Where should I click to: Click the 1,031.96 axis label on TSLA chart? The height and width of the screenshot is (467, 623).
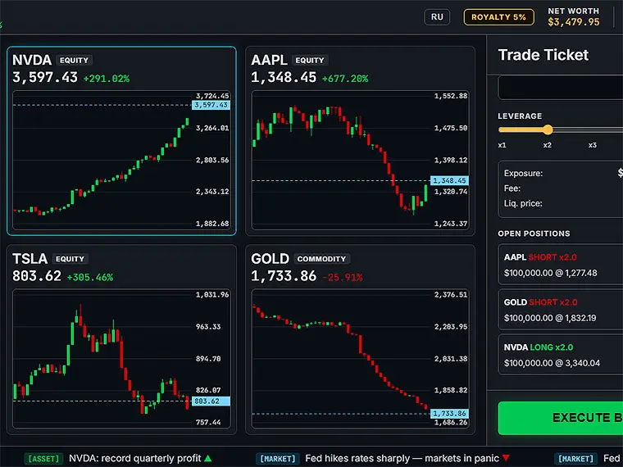[x=212, y=294]
